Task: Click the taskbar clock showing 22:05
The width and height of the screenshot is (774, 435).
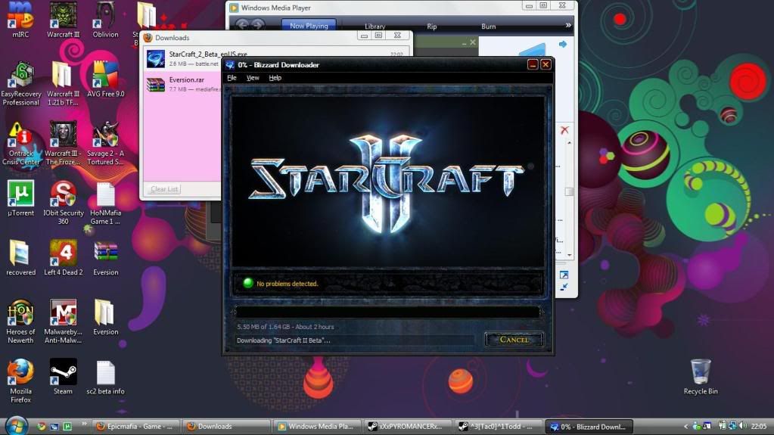Action: pos(759,426)
